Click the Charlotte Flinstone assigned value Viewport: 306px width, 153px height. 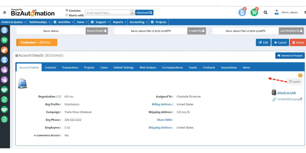(188, 97)
